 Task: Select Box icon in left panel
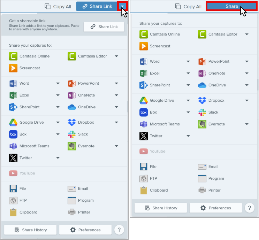pyautogui.click(x=13, y=134)
